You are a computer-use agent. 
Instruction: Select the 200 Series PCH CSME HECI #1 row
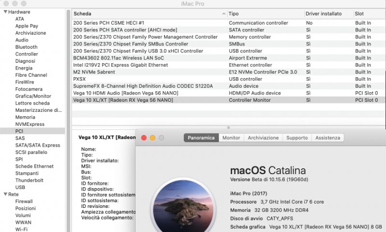[x=229, y=23]
